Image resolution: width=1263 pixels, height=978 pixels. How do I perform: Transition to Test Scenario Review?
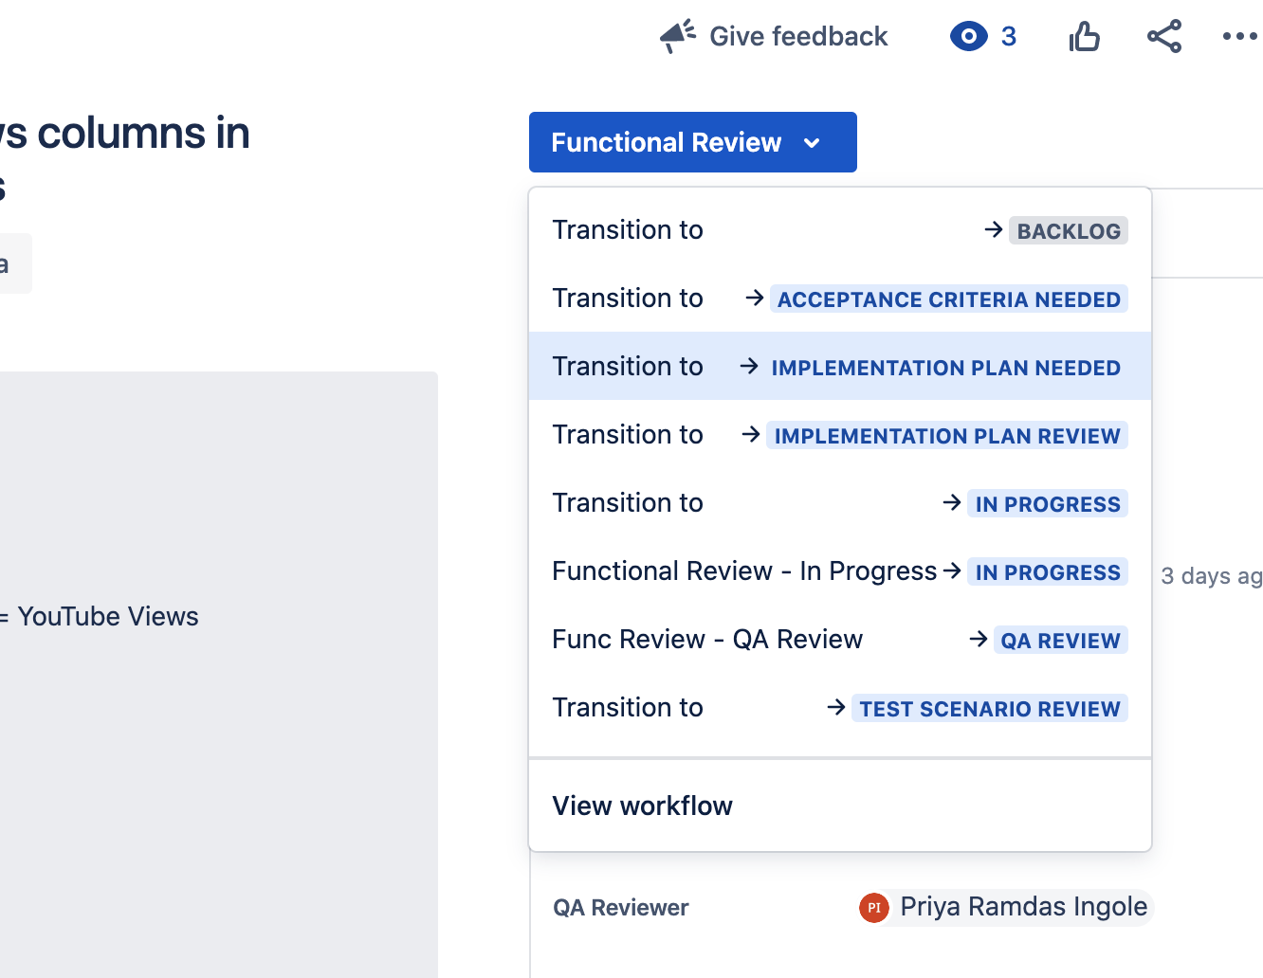840,708
